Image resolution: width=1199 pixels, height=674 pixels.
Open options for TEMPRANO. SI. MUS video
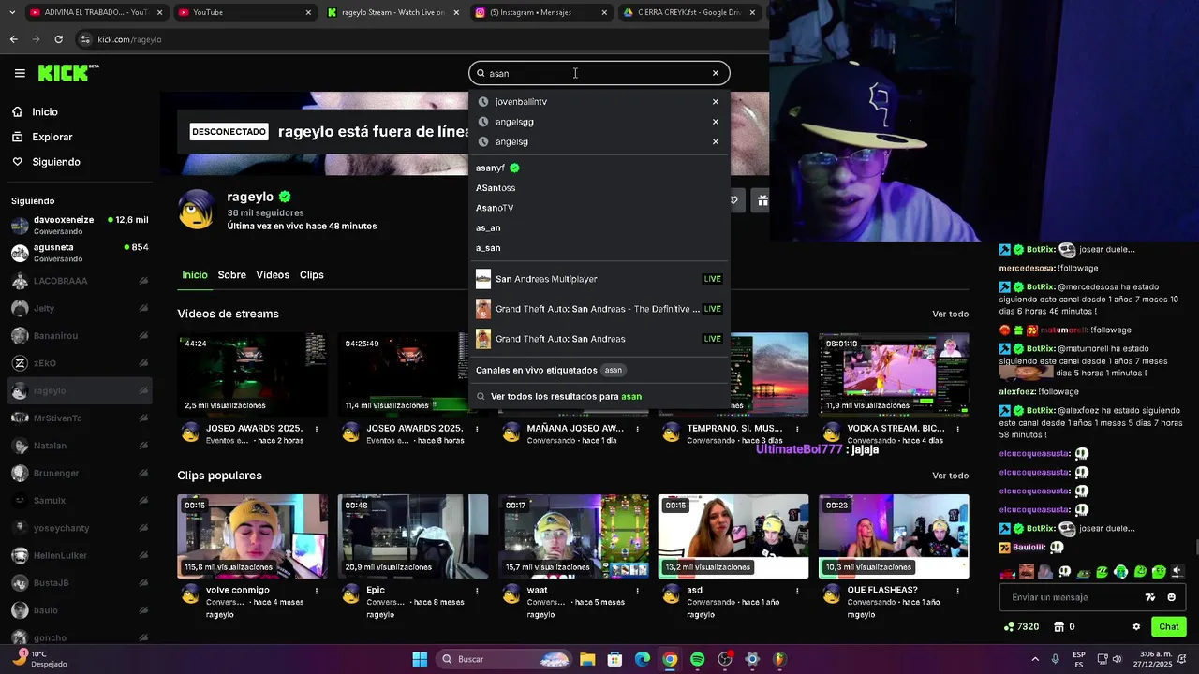point(797,429)
